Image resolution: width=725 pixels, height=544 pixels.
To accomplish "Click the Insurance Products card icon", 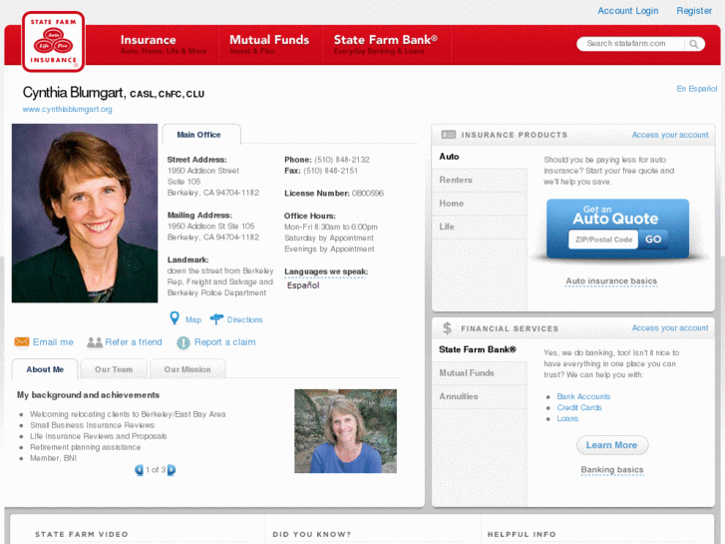I will click(448, 135).
